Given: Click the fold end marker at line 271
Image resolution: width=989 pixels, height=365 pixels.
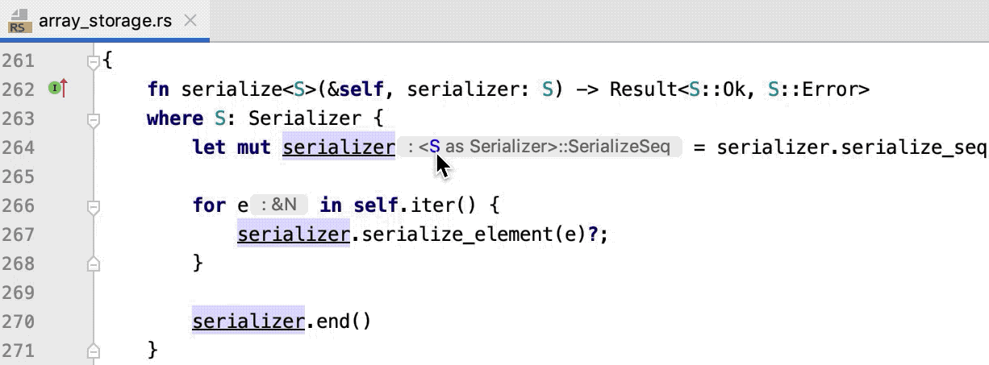Looking at the screenshot, I should pyautogui.click(x=94, y=350).
